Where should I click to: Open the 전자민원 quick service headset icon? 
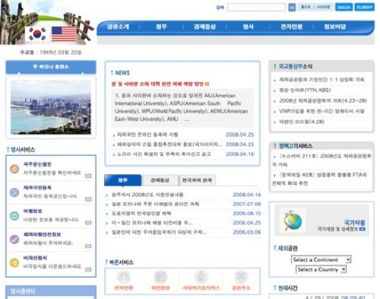124,277
